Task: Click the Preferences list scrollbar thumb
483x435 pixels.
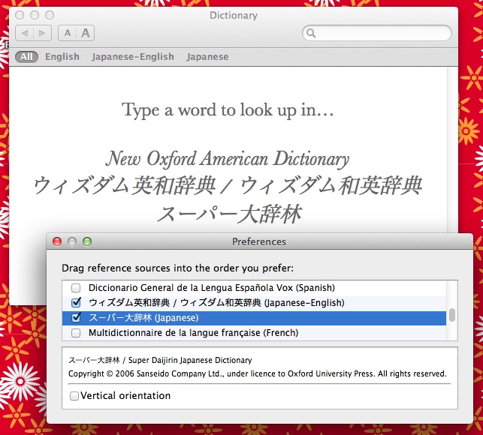Action: click(x=452, y=315)
